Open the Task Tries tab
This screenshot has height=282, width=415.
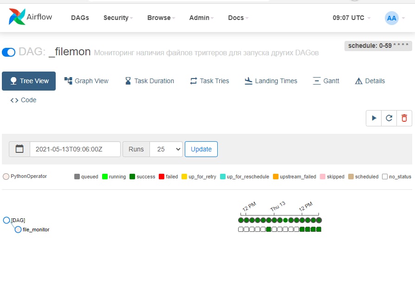pos(209,81)
